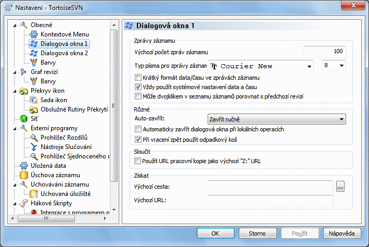Viewport: 369px width, 247px height.
Task: Click the repository icon beside Uchovaná úložiště
Action: pyautogui.click(x=34, y=194)
